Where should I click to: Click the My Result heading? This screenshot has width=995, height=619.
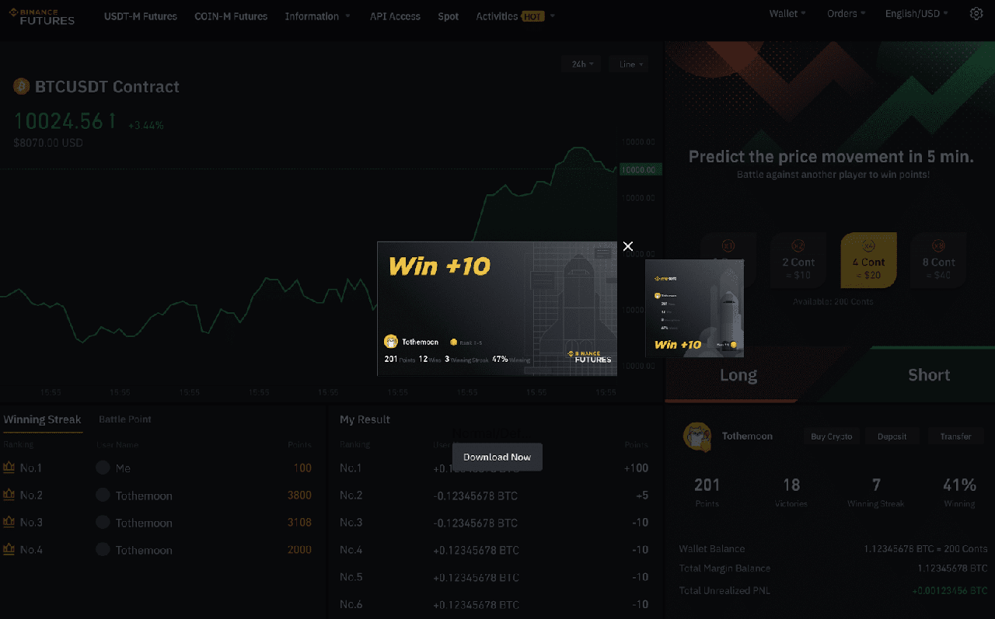(x=365, y=419)
